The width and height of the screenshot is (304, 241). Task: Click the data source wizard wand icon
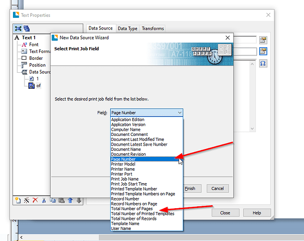pos(26,201)
